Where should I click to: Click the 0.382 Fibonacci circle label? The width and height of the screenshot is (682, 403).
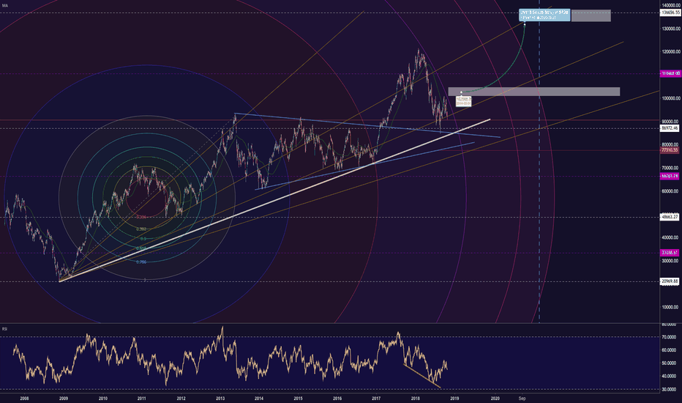pyautogui.click(x=141, y=229)
